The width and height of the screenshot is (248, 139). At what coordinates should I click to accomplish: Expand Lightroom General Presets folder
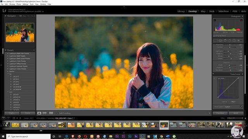point(8,66)
